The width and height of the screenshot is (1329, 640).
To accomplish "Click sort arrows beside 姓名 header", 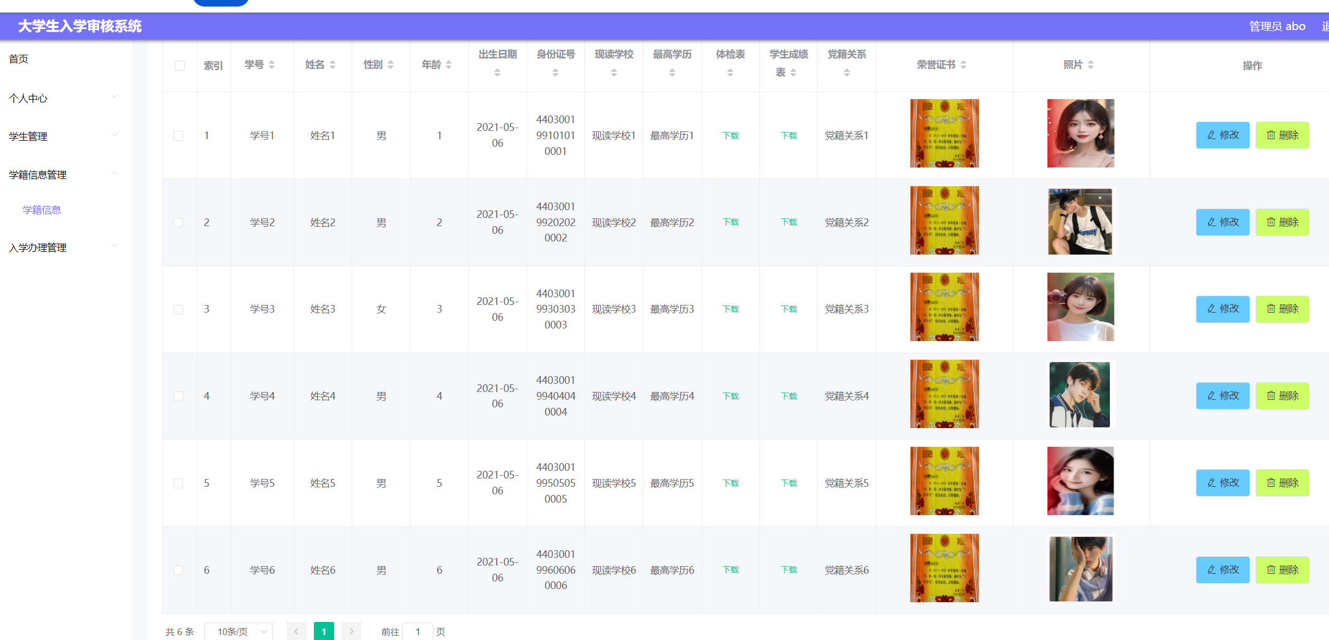I will [333, 65].
